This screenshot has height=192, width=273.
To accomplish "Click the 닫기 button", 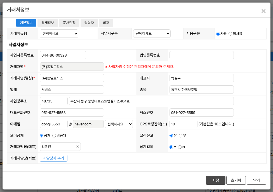I will [256, 180].
